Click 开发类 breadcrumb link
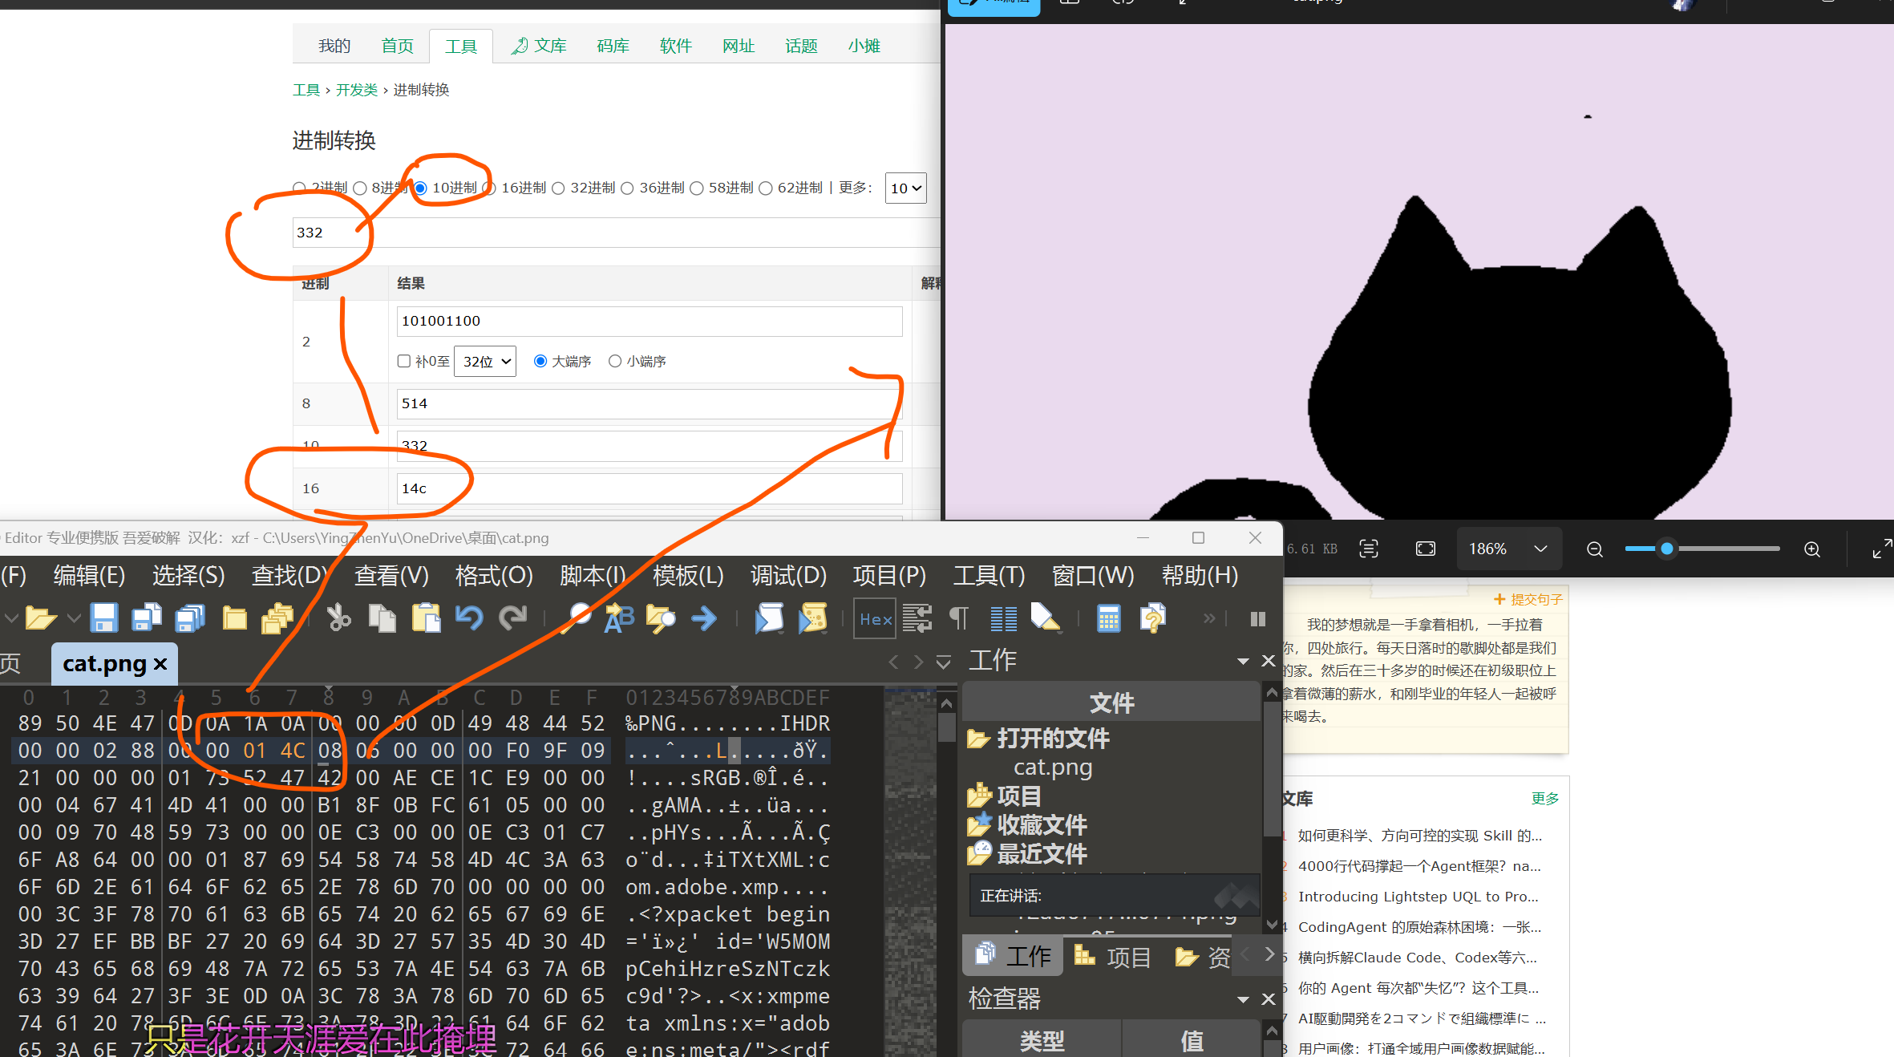This screenshot has height=1057, width=1894. [x=357, y=90]
